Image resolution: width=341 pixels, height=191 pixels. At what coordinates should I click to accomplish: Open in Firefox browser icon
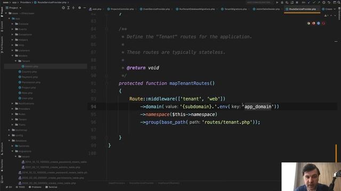click(314, 23)
